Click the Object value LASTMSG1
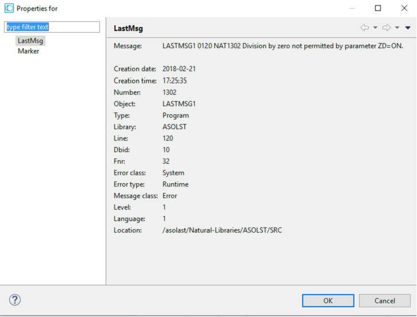 click(x=179, y=104)
